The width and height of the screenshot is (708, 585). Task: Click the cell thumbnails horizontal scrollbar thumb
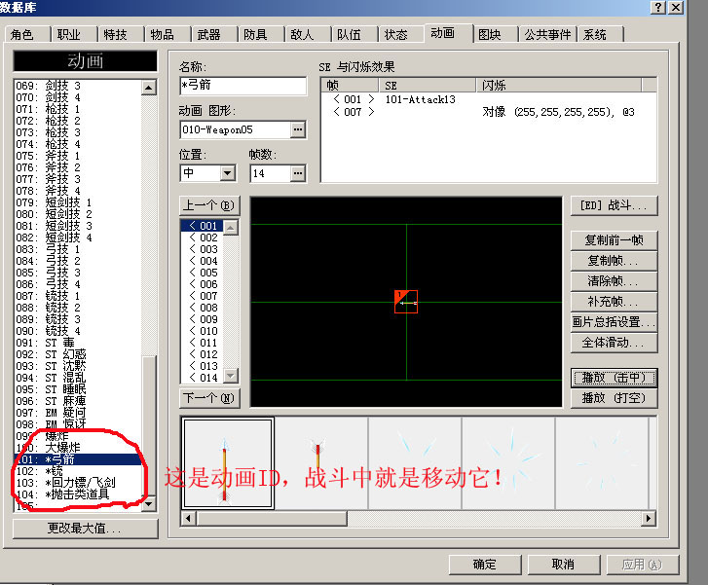[272, 518]
